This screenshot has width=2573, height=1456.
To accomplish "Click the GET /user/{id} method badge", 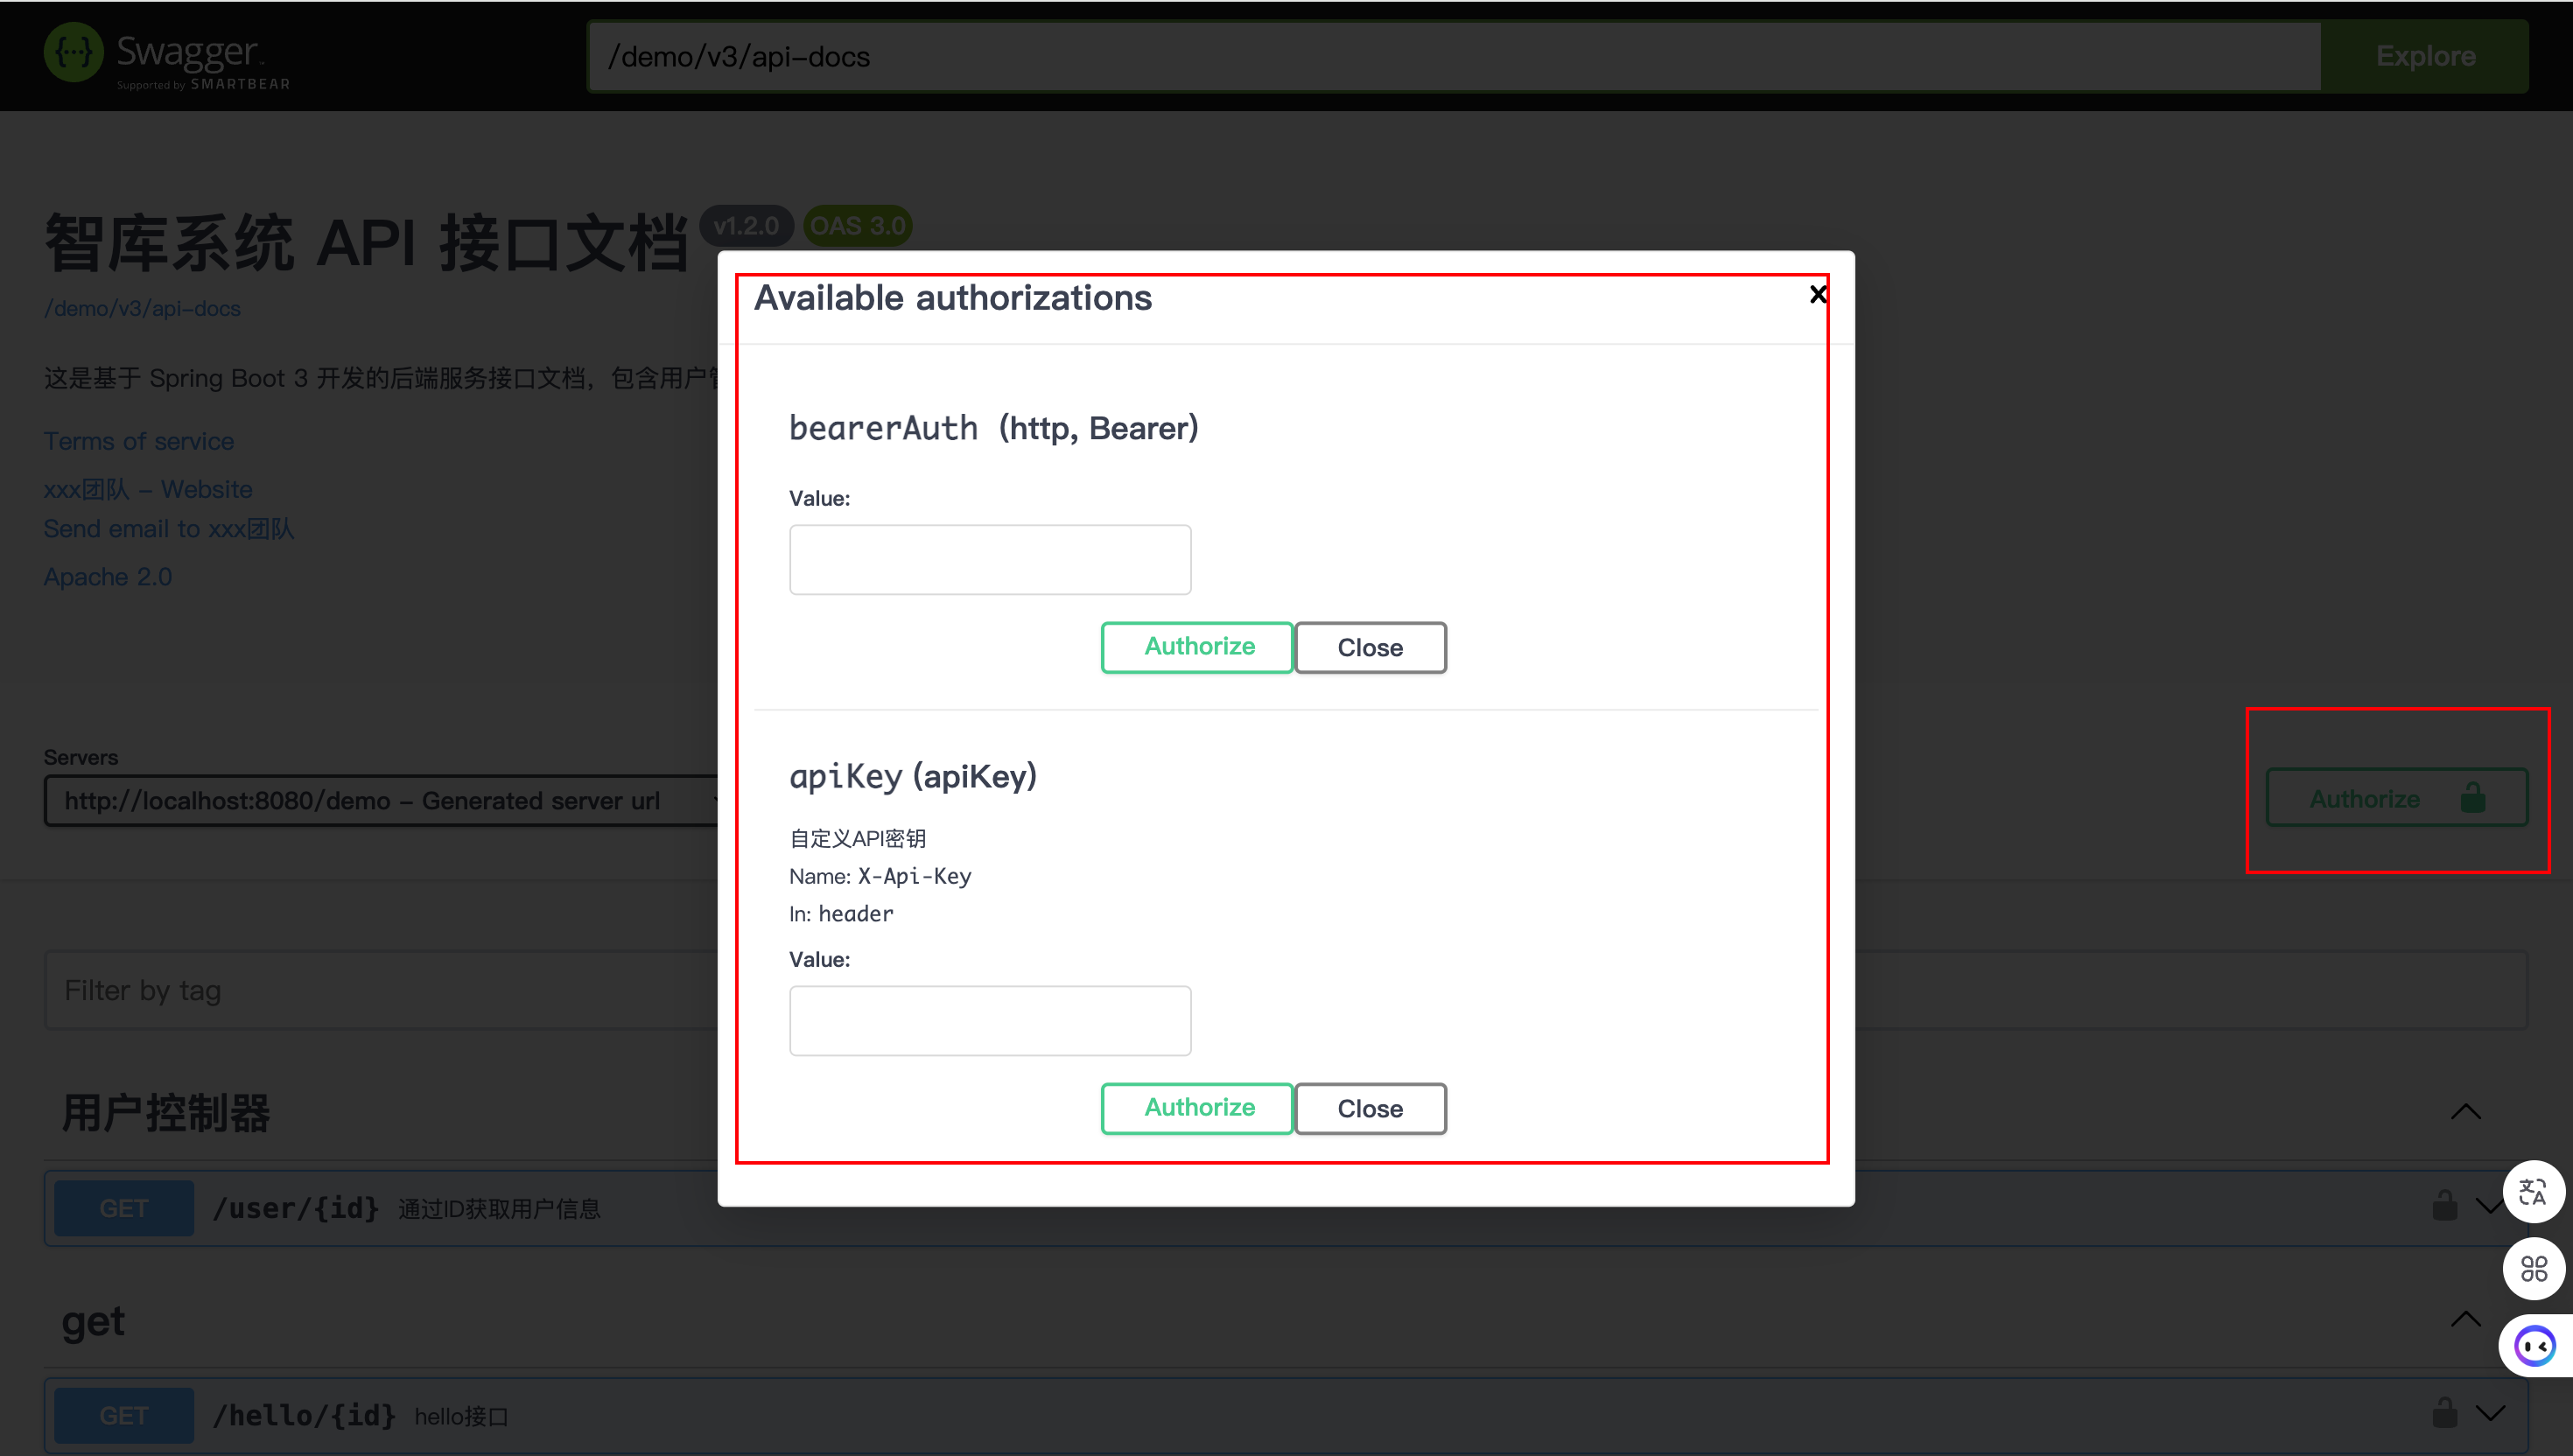I will tap(124, 1209).
